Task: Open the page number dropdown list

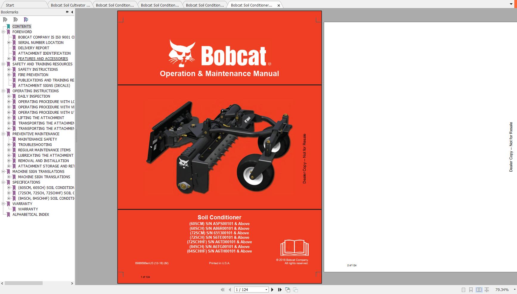Action: click(x=266, y=290)
